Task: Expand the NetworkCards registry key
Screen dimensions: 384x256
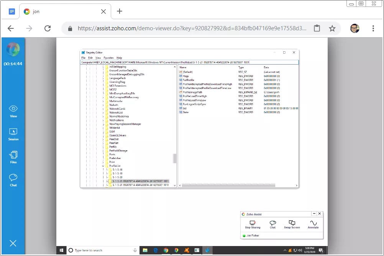Action: click(103, 109)
